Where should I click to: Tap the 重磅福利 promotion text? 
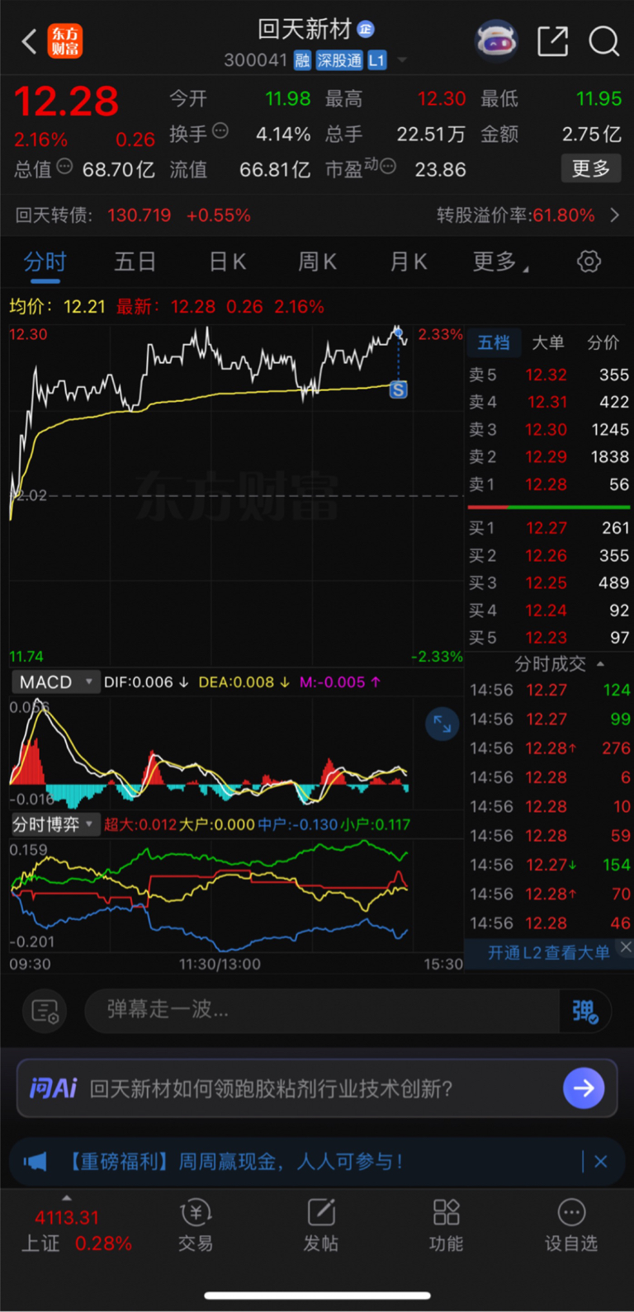pos(233,1162)
